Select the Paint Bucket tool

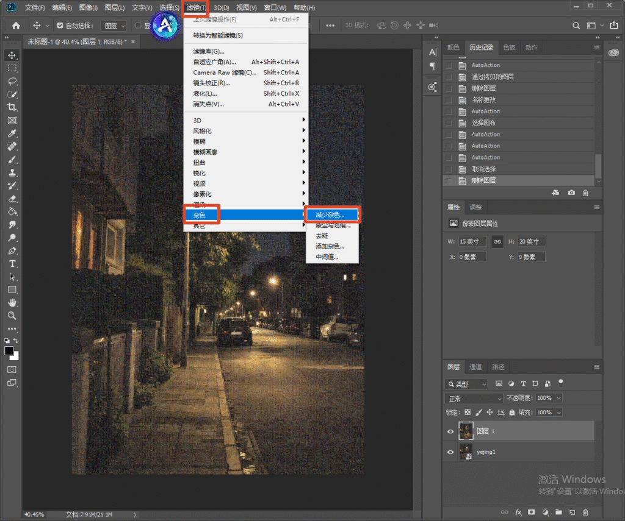tap(12, 211)
